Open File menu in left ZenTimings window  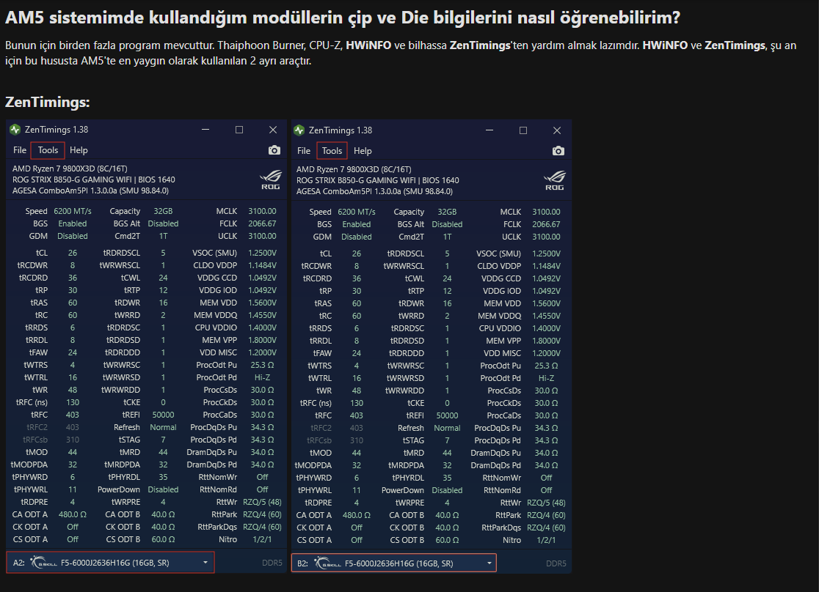coord(20,150)
